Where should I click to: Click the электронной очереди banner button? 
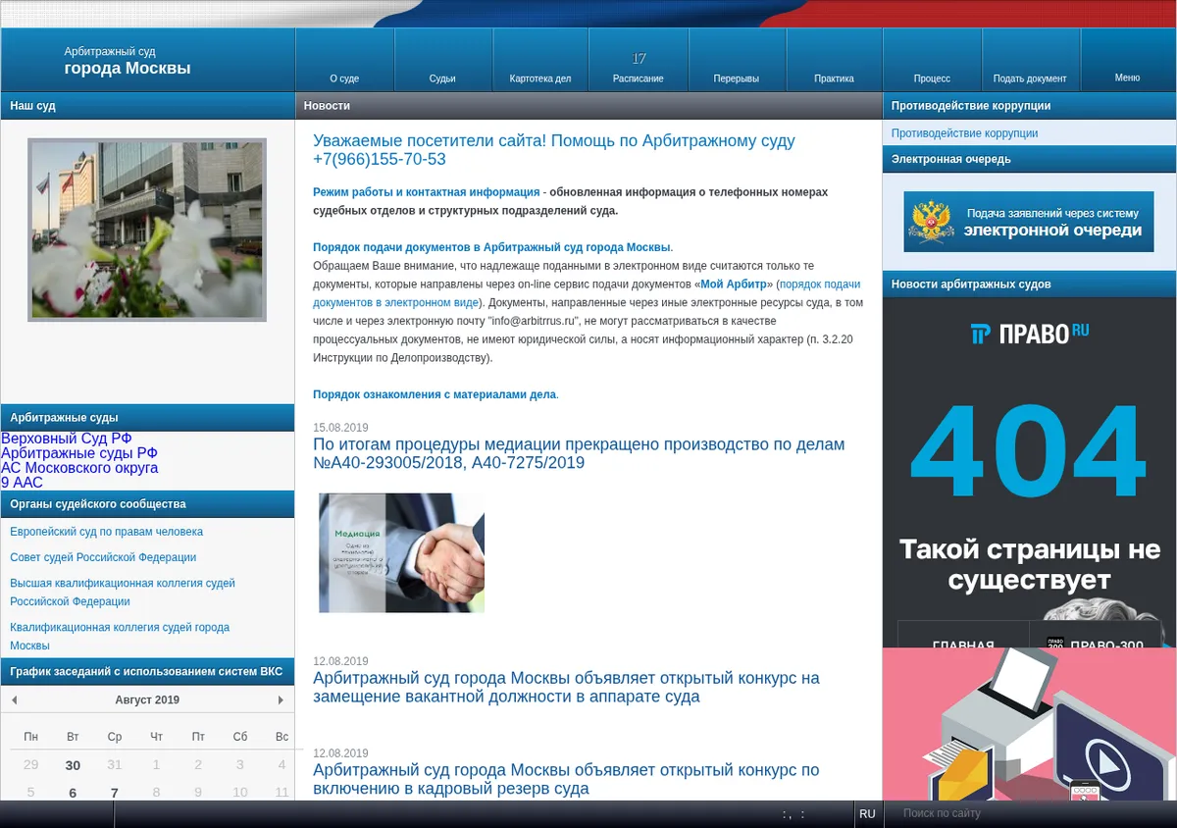pyautogui.click(x=1029, y=222)
